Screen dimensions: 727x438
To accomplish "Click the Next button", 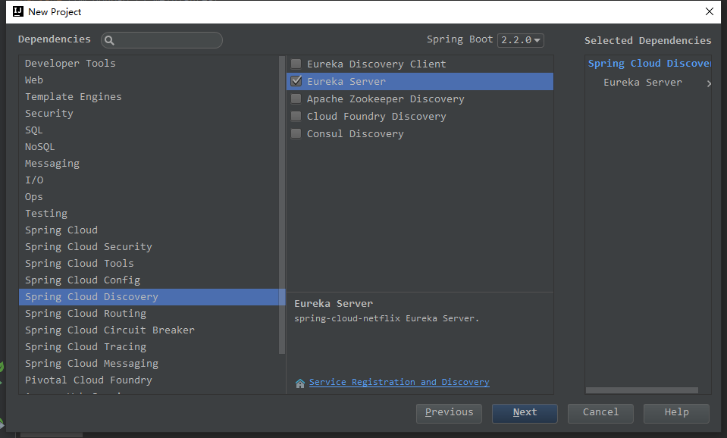I will pos(525,413).
